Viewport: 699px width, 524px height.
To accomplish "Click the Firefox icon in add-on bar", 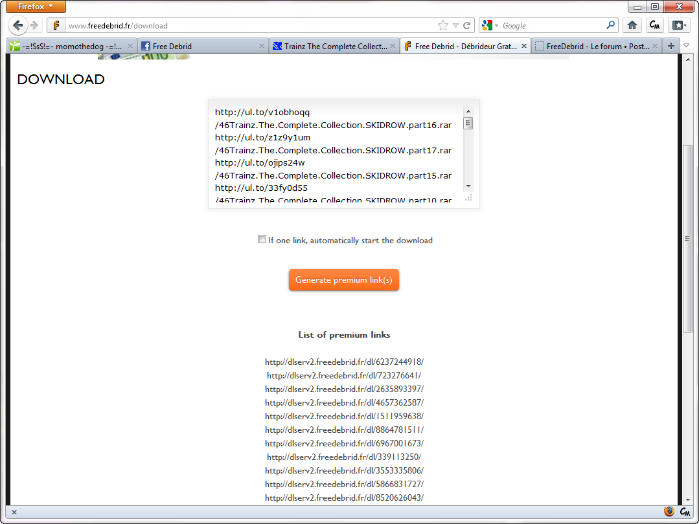I will tap(669, 512).
